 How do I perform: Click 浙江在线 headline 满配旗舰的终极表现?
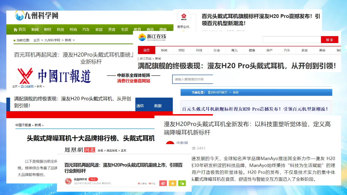tap(237, 66)
